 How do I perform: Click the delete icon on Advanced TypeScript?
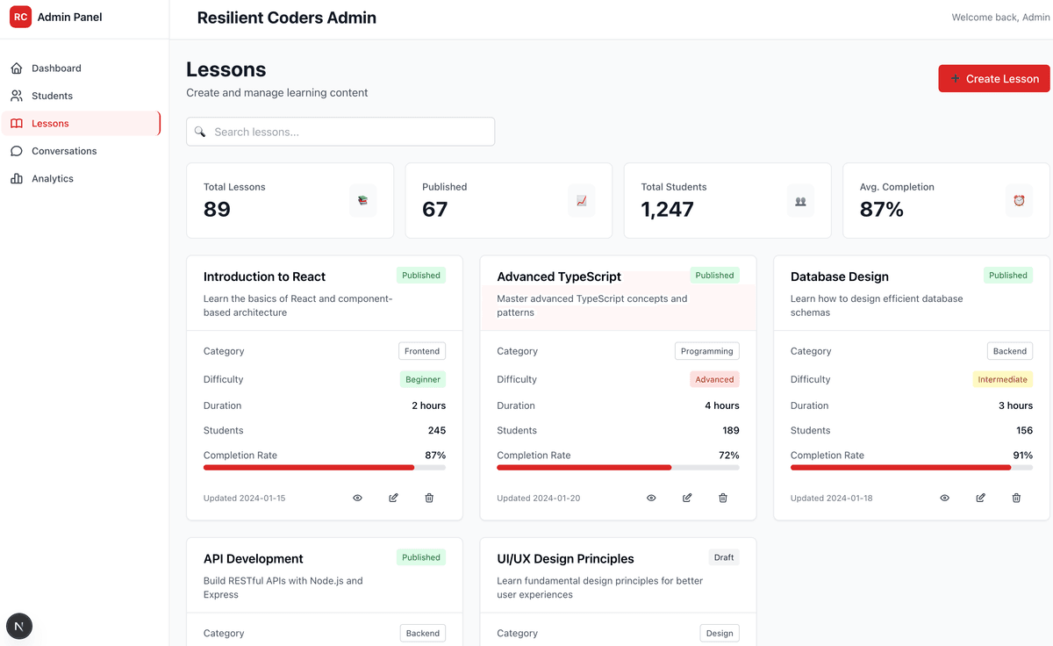[722, 498]
